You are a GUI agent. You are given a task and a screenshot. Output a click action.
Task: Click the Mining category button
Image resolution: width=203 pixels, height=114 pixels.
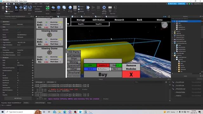click(74, 62)
